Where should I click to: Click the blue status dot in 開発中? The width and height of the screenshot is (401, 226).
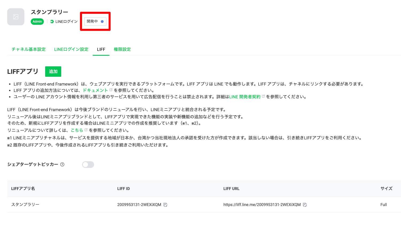click(x=102, y=22)
